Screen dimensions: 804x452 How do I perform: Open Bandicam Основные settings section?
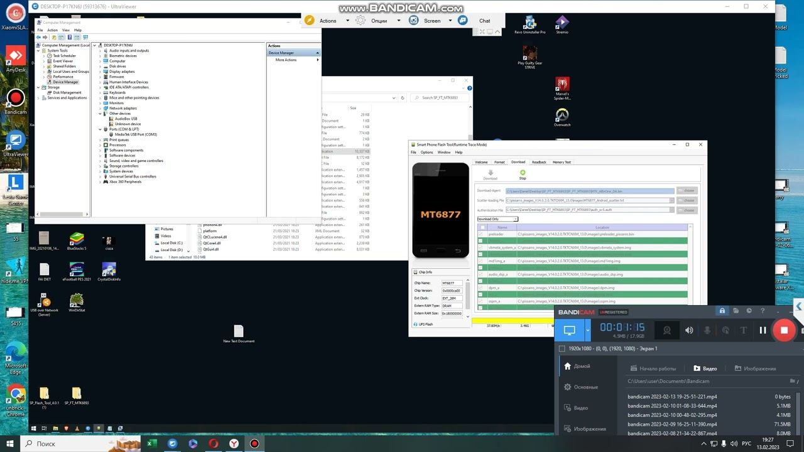click(581, 387)
